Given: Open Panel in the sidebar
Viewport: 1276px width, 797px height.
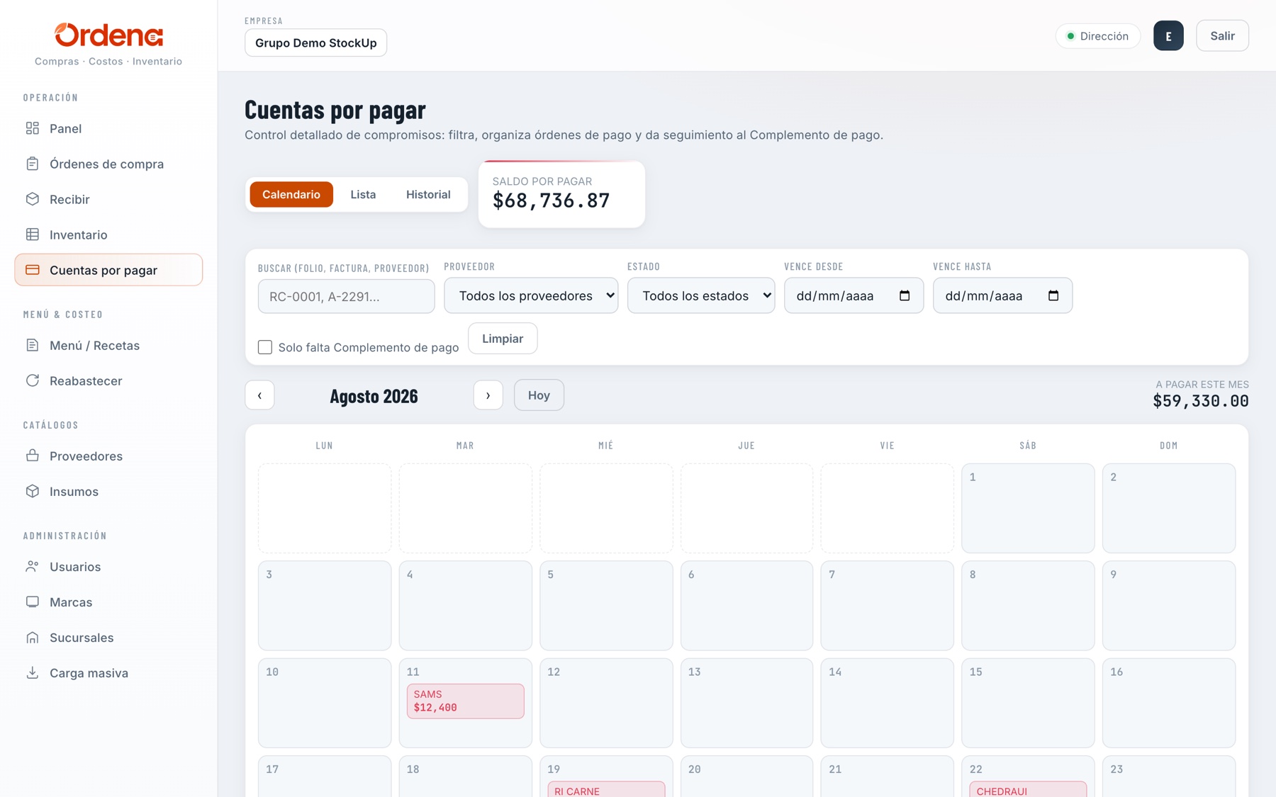Looking at the screenshot, I should [108, 128].
